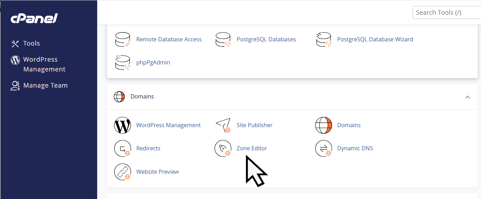Click the WordPress logo icon in sidebar
Viewport: 481px width, 199px height.
click(x=15, y=60)
